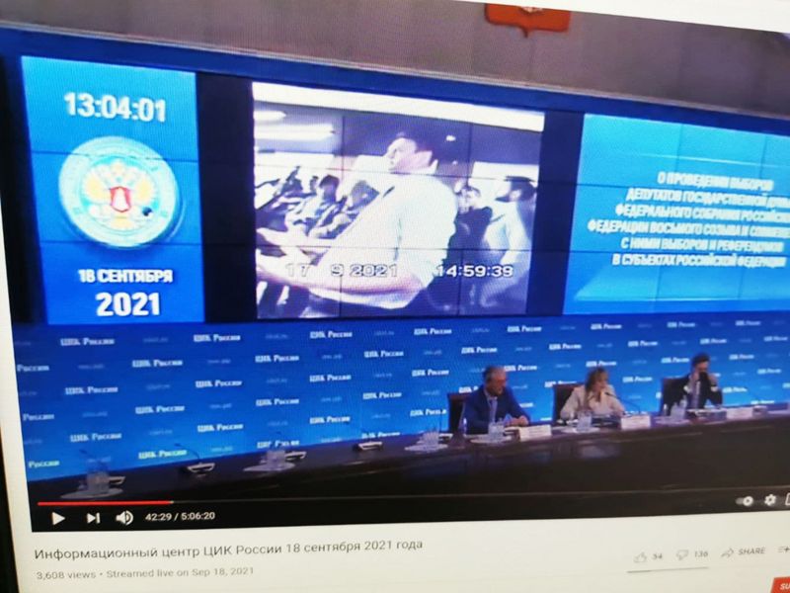790x593 pixels.
Task: Click the 13:04:01 clock inside the video
Action: click(115, 107)
